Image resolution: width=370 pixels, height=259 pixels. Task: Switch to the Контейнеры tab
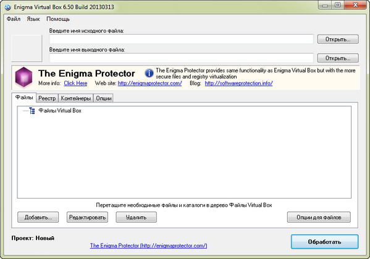(76, 98)
